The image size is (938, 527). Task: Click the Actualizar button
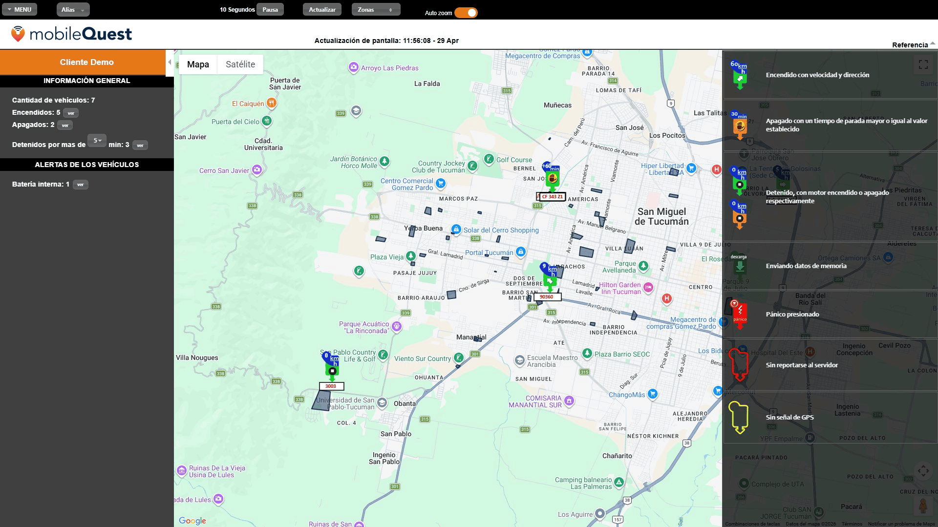[x=322, y=9]
